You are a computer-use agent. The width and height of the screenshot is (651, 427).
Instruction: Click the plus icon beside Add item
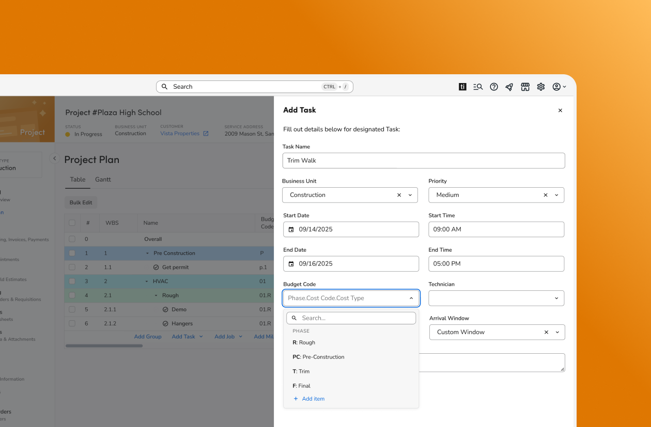(296, 399)
